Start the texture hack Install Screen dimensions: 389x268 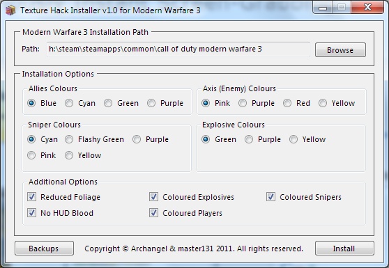(344, 249)
